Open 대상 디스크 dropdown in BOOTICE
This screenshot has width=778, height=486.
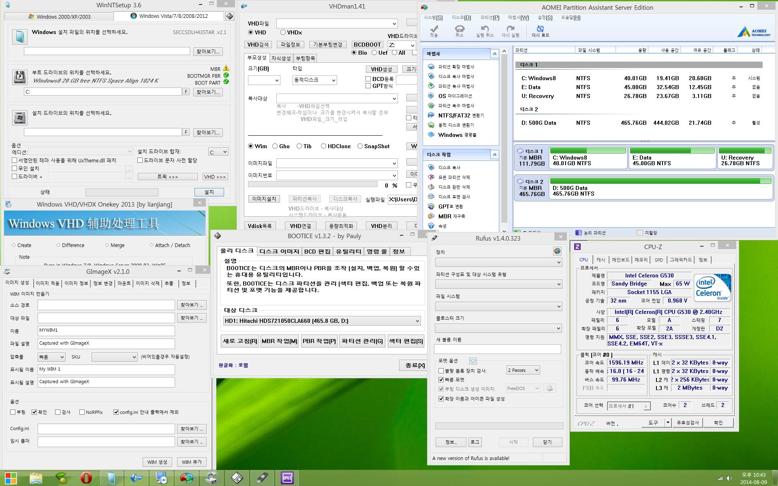click(322, 321)
